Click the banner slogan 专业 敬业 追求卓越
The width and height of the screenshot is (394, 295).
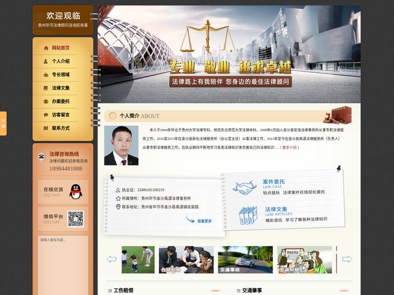[x=230, y=67]
